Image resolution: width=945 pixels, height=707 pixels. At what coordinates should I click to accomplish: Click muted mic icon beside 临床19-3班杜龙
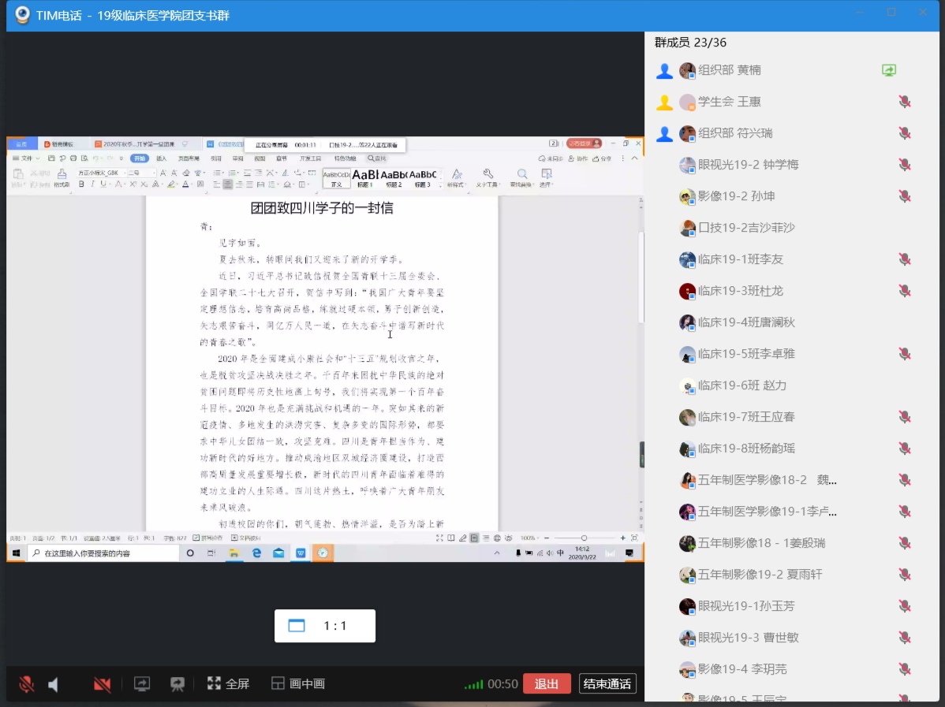pos(905,291)
